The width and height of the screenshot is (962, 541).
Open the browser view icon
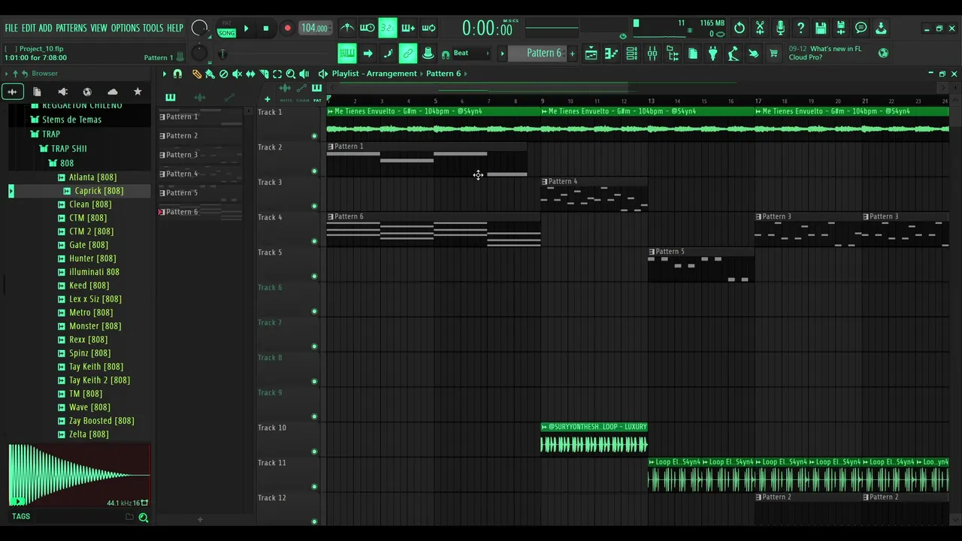click(x=673, y=53)
